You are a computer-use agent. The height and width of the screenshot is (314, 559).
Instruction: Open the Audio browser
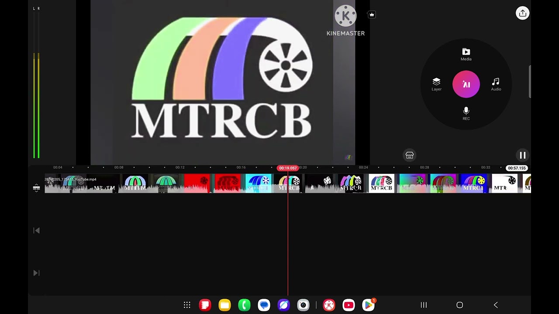click(496, 85)
